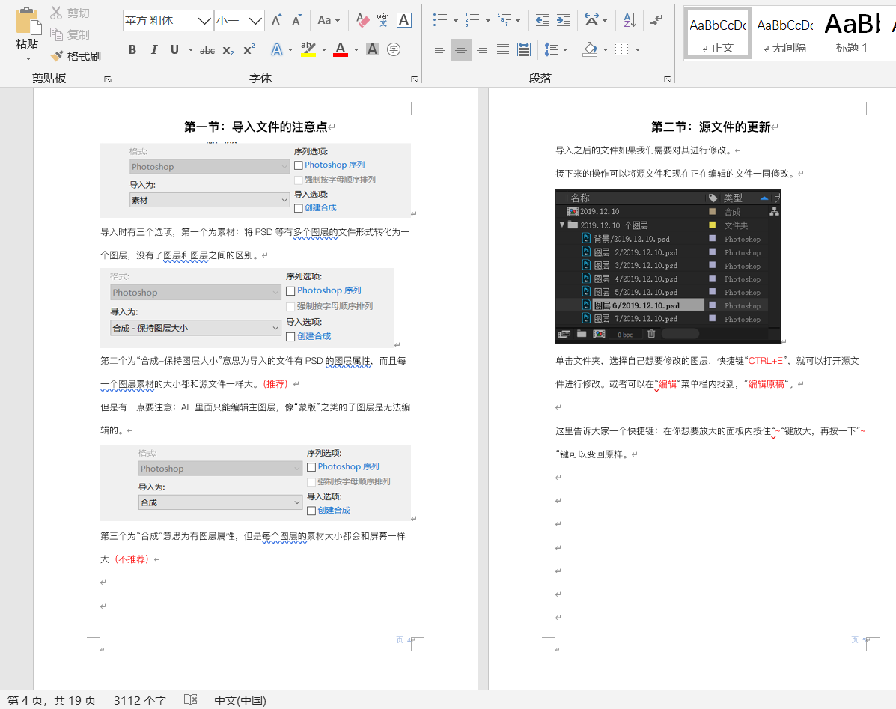Click the text highlight color button
The height and width of the screenshot is (709, 896).
pos(308,49)
